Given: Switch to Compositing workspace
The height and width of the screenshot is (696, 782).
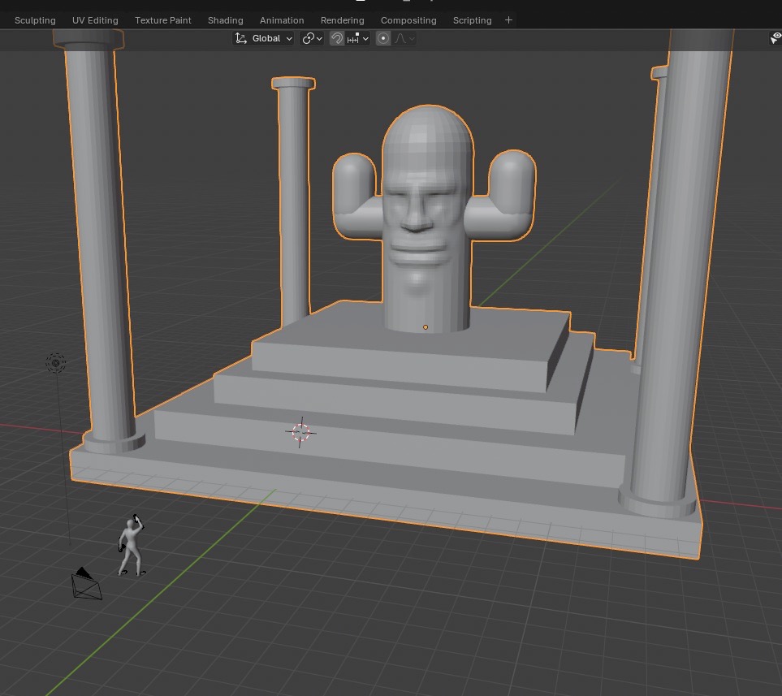Looking at the screenshot, I should pos(408,20).
